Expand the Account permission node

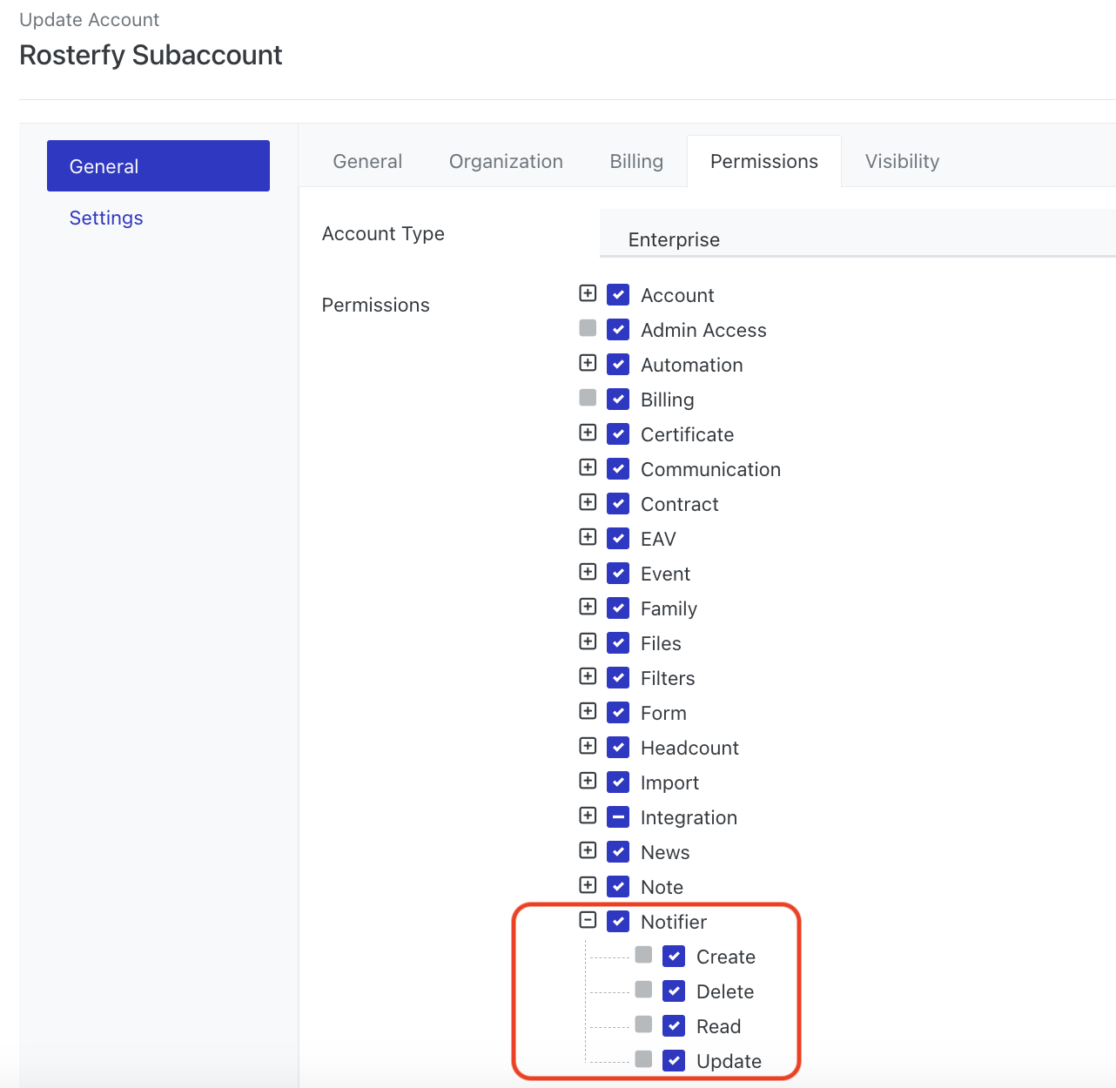click(x=588, y=293)
